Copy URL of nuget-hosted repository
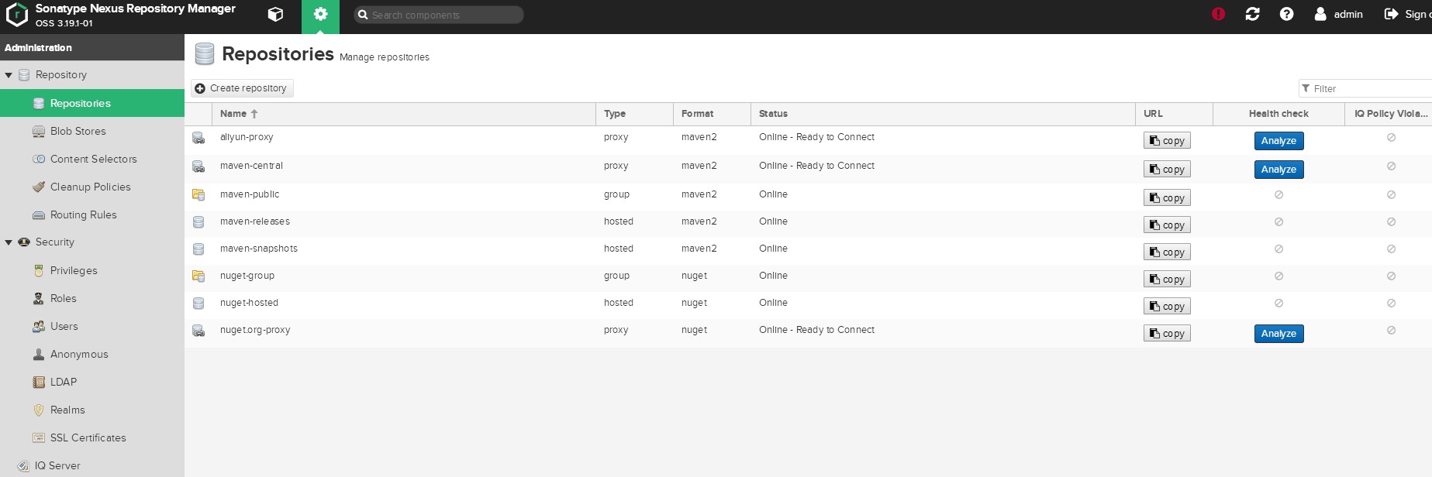This screenshot has width=1432, height=477. click(1167, 307)
